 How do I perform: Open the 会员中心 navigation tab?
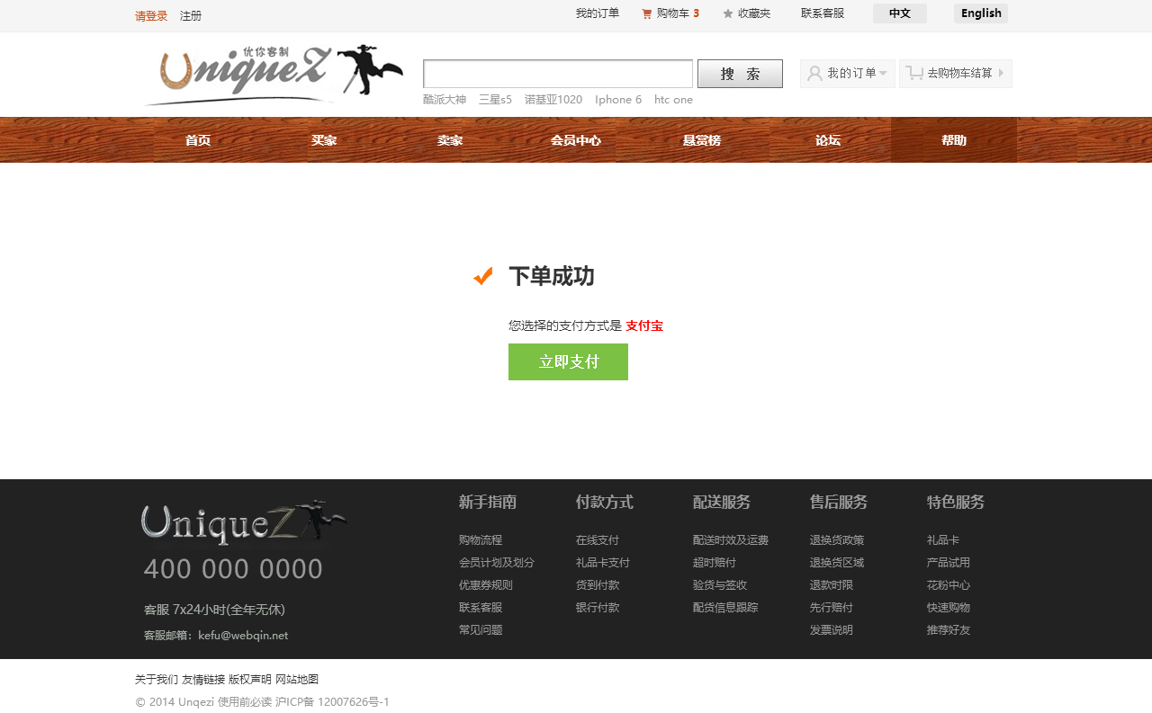(575, 140)
